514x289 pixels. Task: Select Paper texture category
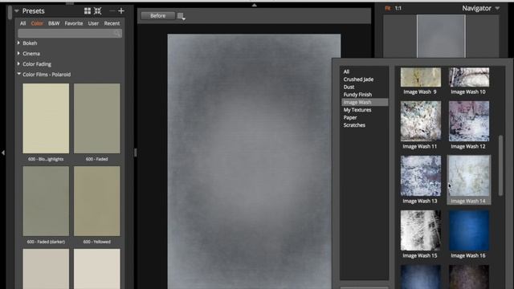(350, 117)
